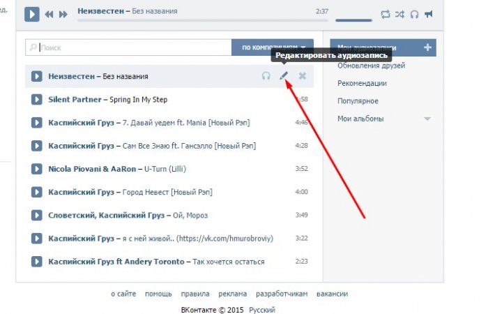Expand the Мои альбомы section

(427, 119)
